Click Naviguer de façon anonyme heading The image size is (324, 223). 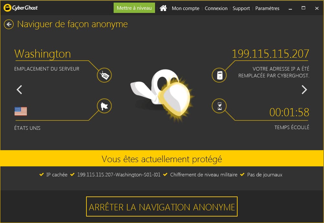[x=73, y=24]
